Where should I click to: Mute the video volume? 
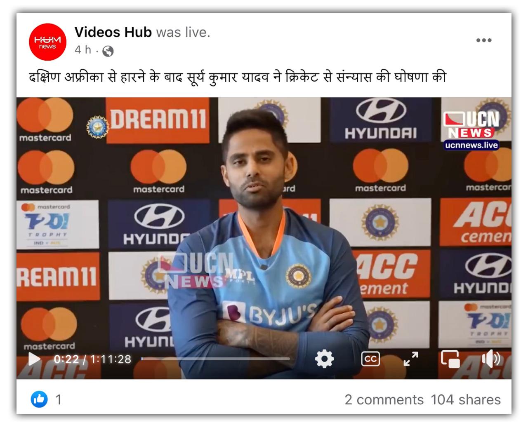tap(491, 359)
